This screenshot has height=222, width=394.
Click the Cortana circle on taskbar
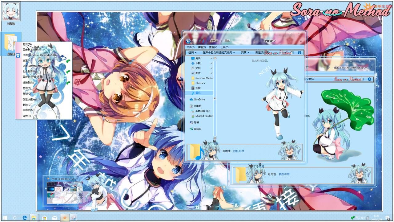click(14, 218)
